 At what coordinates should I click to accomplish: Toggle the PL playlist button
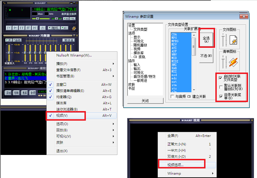click(x=73, y=19)
